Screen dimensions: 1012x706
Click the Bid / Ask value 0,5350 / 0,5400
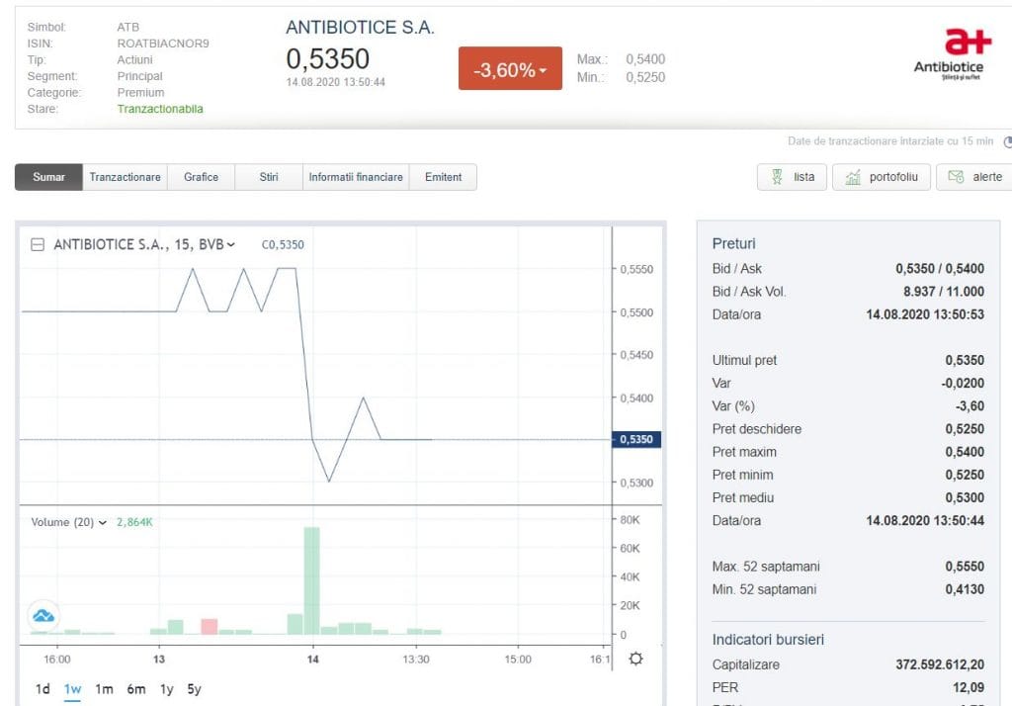(940, 269)
